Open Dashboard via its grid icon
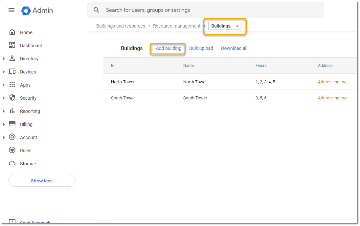360x226 pixels. click(x=12, y=45)
